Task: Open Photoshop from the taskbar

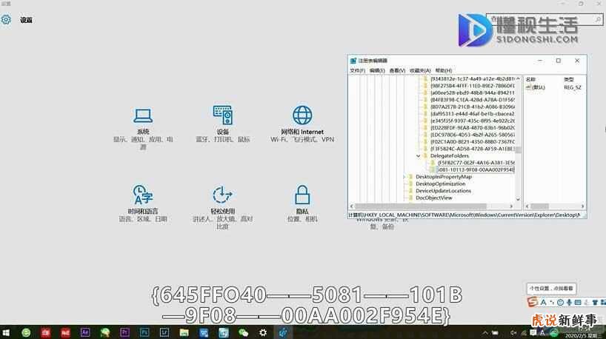Action: (144, 332)
